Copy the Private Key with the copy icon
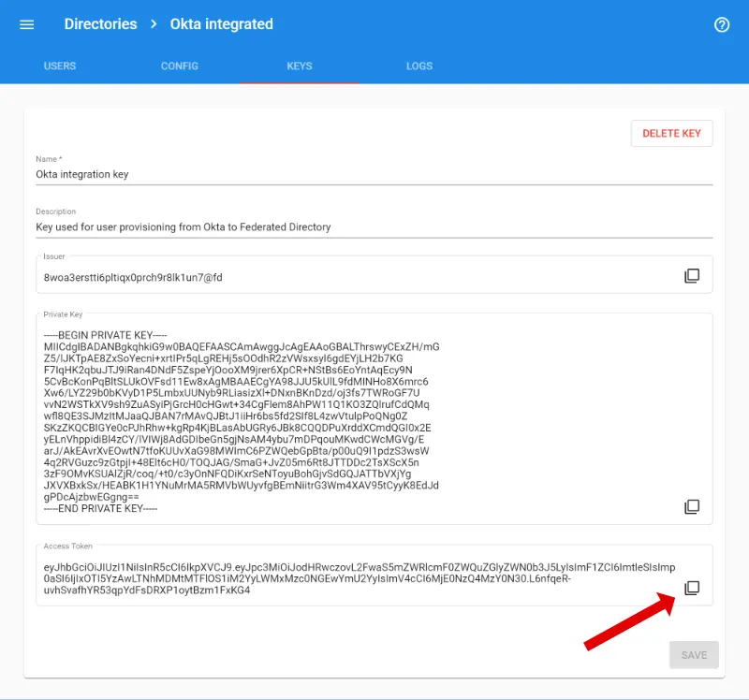 pos(691,506)
